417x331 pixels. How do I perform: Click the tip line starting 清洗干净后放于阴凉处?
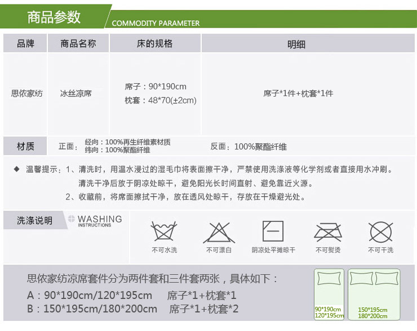click(x=196, y=183)
